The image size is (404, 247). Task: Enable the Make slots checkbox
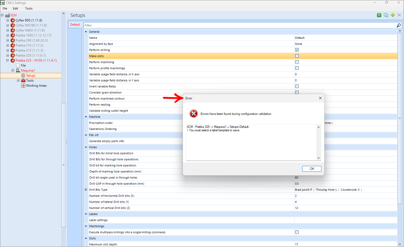[x=297, y=56]
